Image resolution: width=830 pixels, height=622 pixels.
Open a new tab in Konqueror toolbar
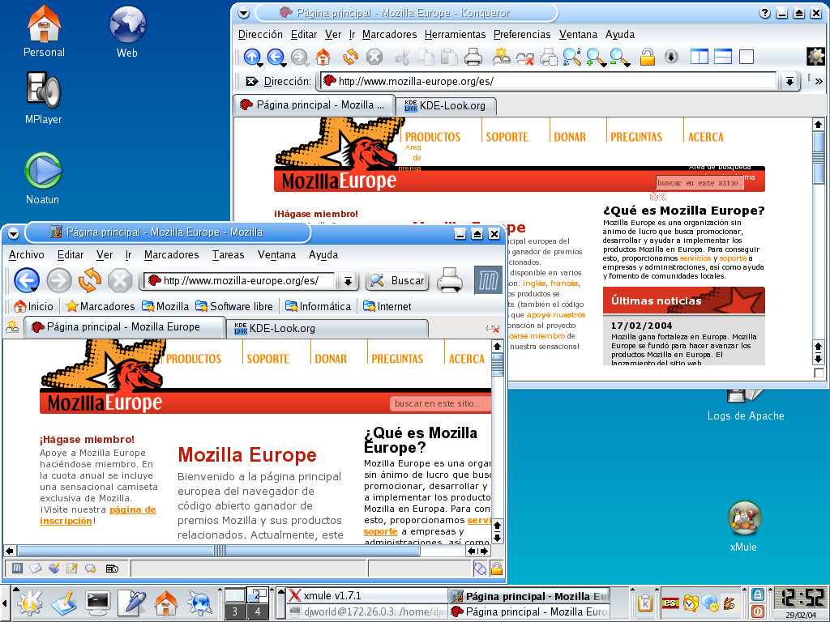point(501,57)
